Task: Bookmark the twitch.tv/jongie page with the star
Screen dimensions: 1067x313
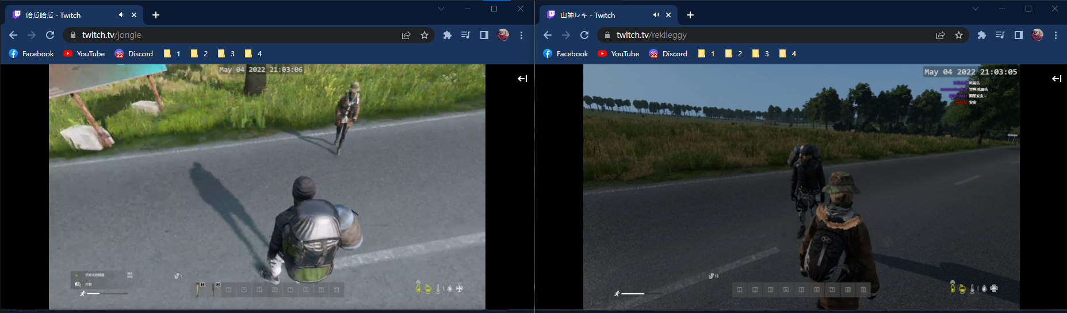Action: (x=424, y=35)
